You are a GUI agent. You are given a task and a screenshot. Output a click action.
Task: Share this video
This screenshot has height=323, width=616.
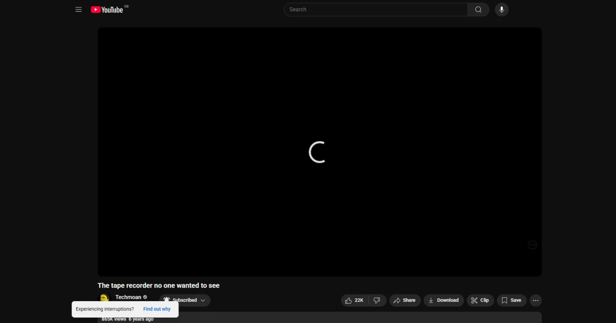click(x=405, y=300)
